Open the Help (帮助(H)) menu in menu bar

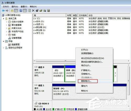(x=33, y=7)
